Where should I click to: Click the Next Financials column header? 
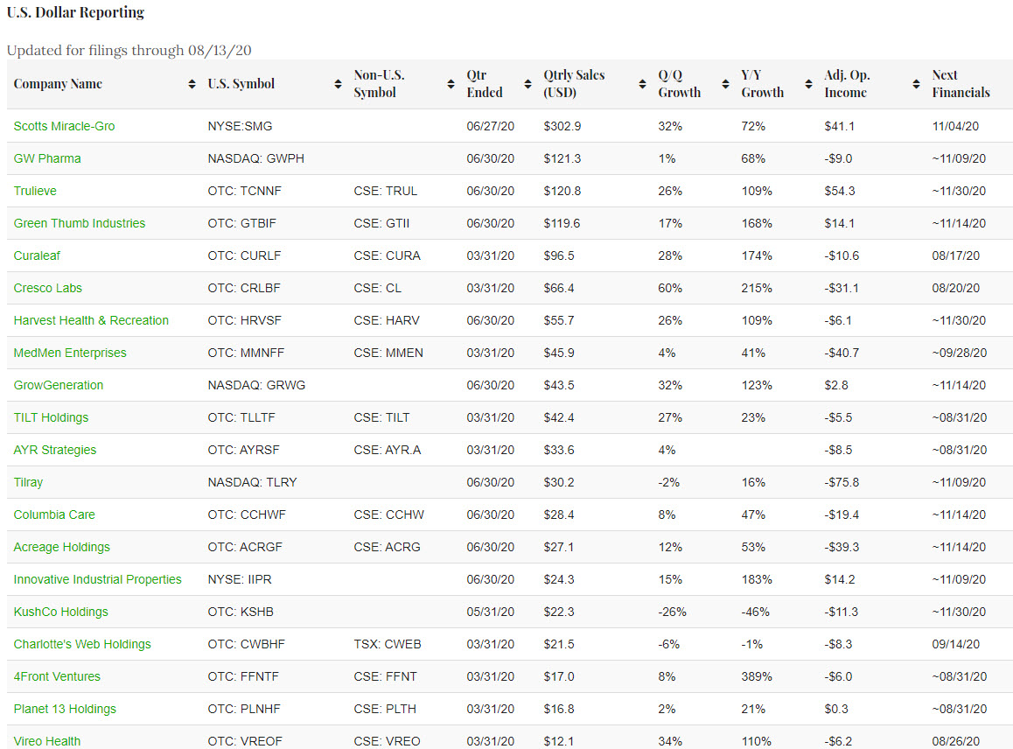pos(961,84)
